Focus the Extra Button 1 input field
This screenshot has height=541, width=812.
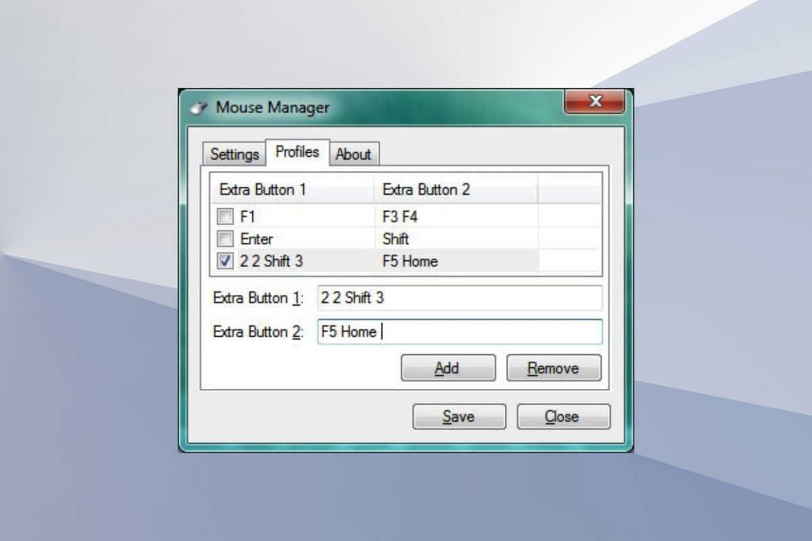[x=459, y=298]
